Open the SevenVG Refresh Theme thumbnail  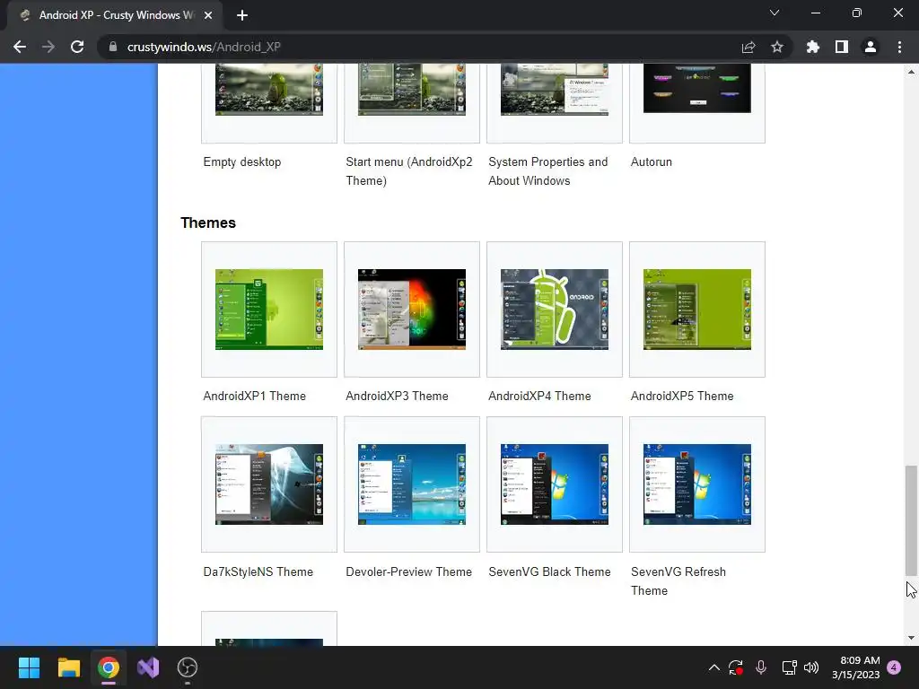point(696,484)
